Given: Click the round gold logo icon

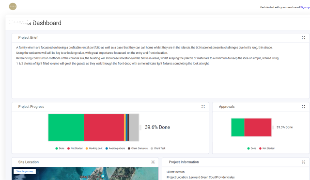Looking at the screenshot, I should 13,6.
